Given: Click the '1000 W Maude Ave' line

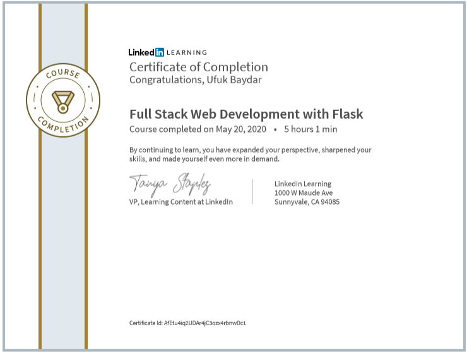Looking at the screenshot, I should tap(304, 193).
